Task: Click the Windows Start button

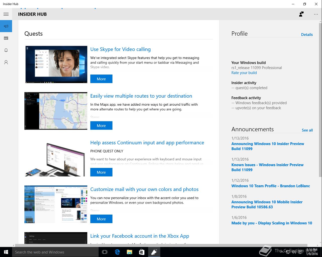Action: click(6, 252)
